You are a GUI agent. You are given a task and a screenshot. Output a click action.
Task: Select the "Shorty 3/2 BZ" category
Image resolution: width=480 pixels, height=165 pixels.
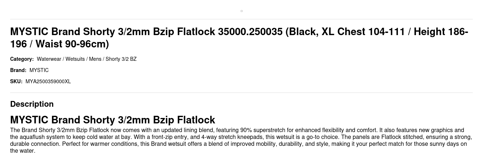point(121,59)
